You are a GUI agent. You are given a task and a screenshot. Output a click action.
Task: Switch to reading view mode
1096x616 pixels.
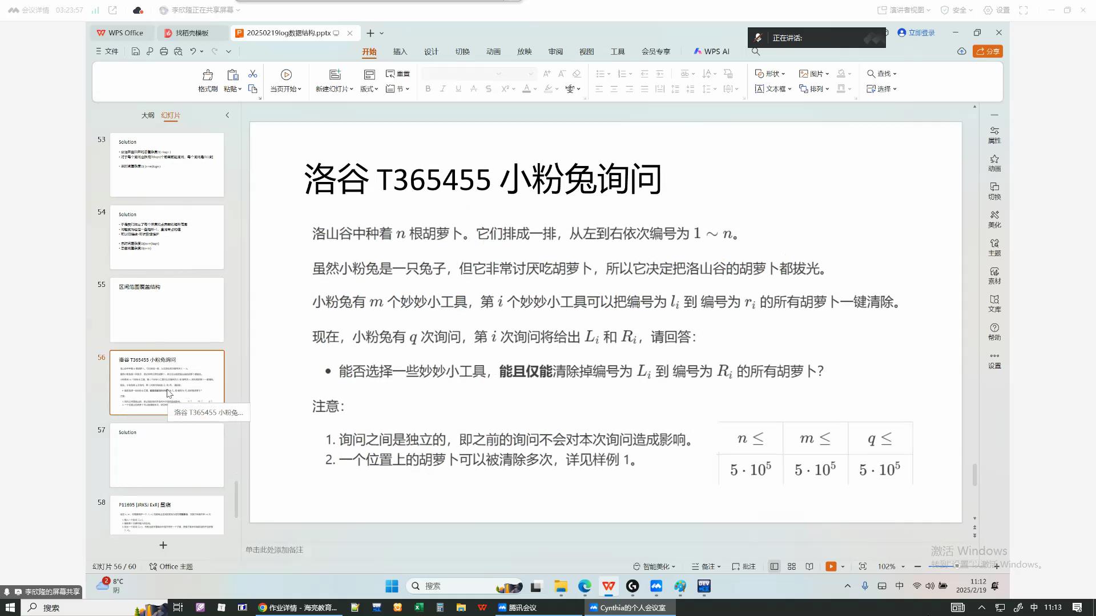(x=809, y=566)
